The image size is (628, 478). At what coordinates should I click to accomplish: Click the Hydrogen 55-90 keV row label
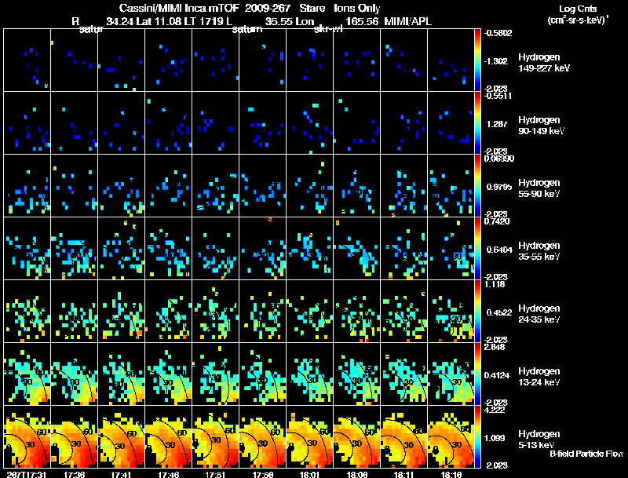click(x=539, y=188)
